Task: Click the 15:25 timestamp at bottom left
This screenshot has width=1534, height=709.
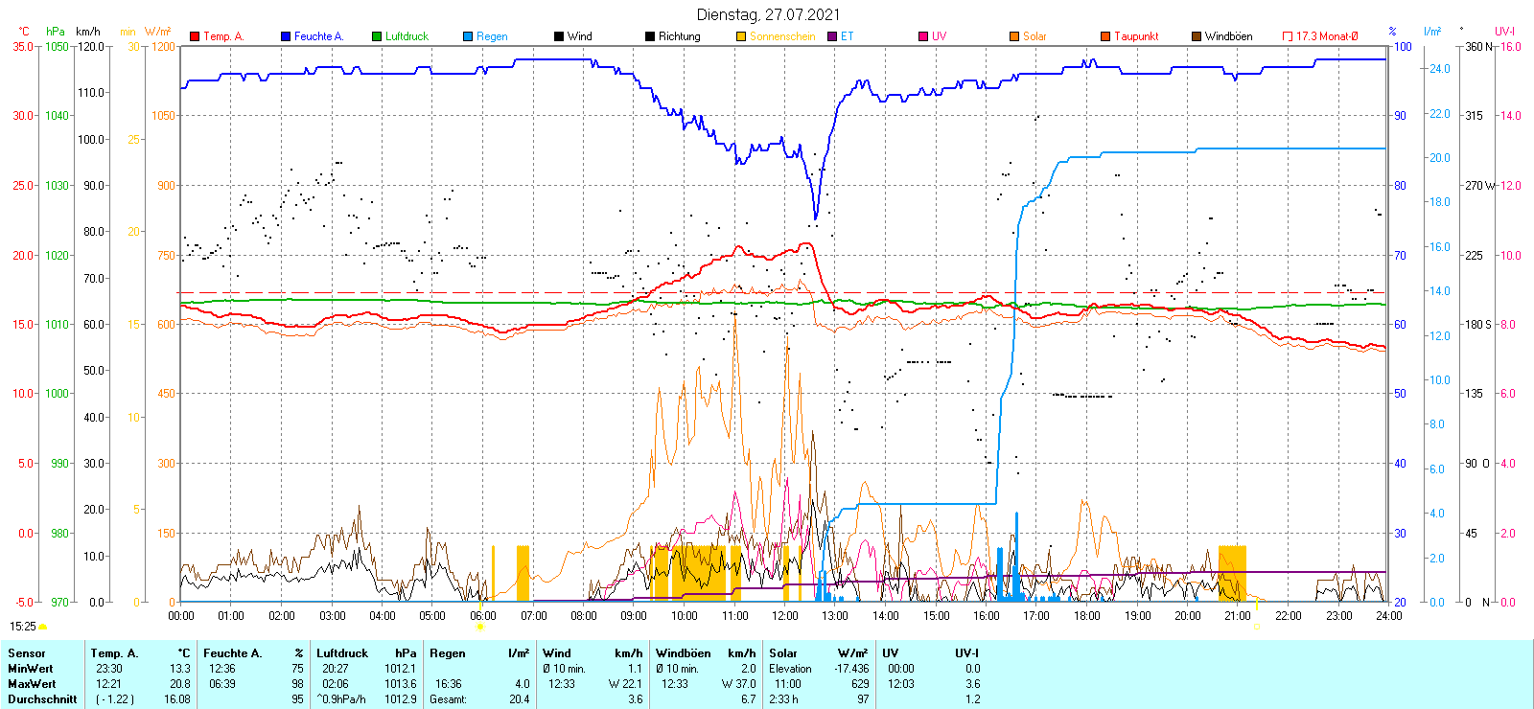Action: point(22,627)
